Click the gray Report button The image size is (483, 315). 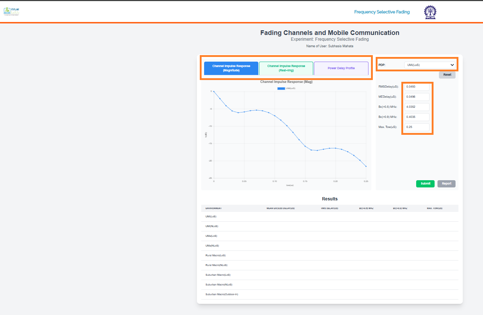(446, 183)
